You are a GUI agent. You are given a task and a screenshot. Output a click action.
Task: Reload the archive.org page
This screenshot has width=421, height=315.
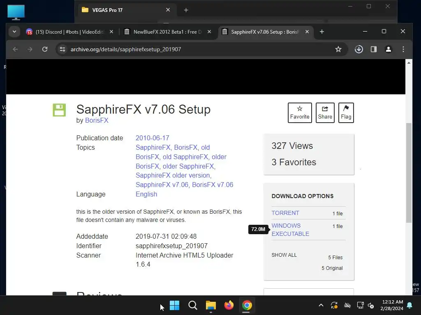click(x=45, y=49)
